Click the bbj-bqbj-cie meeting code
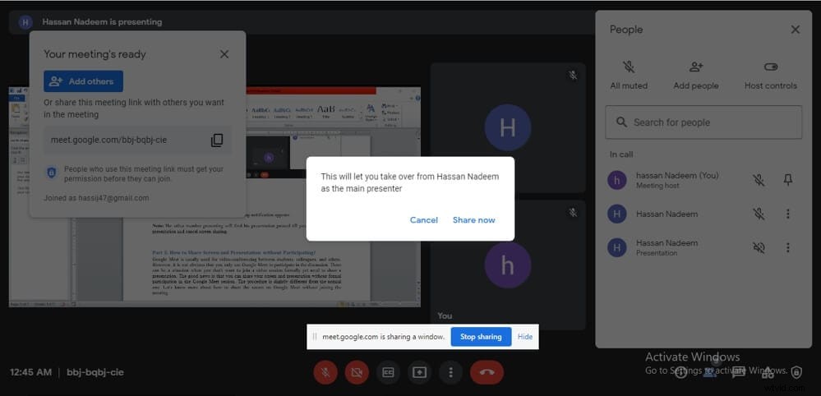This screenshot has width=821, height=396. (x=95, y=372)
